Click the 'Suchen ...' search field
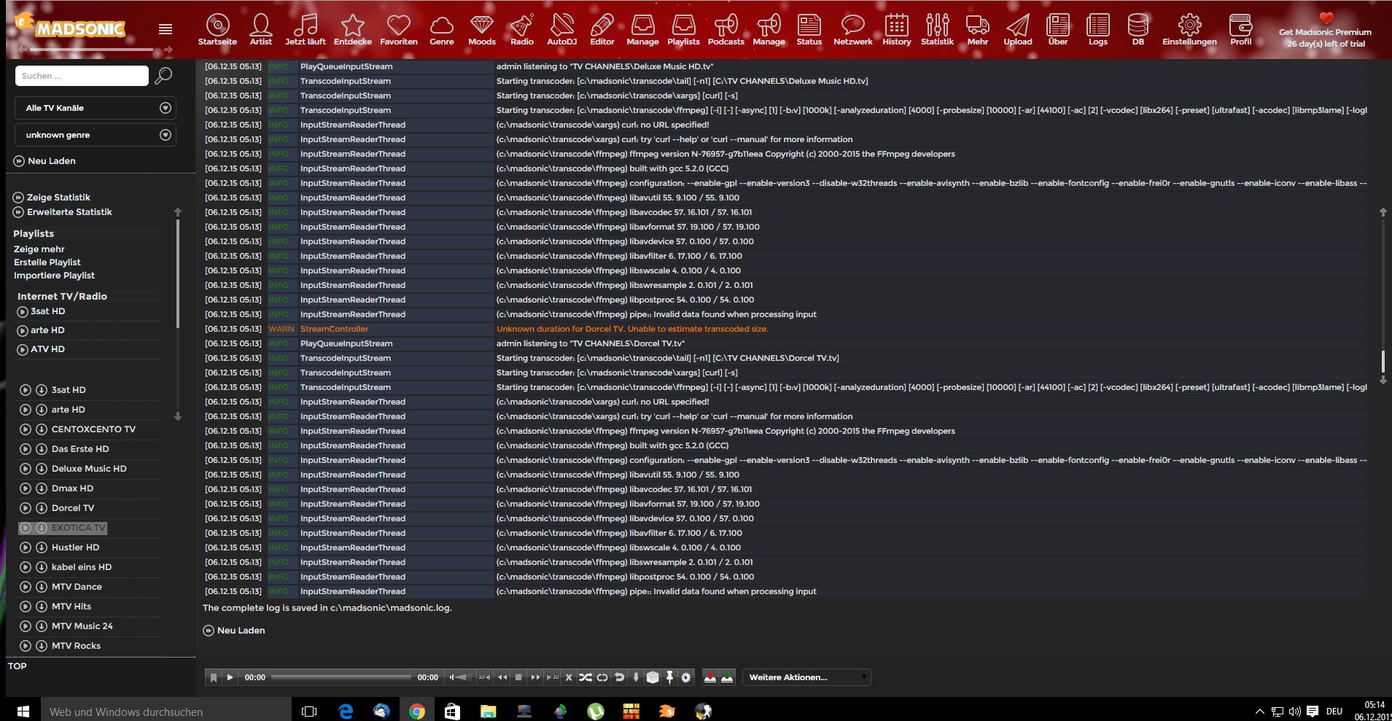Screen dimensions: 1392x721 point(82,76)
